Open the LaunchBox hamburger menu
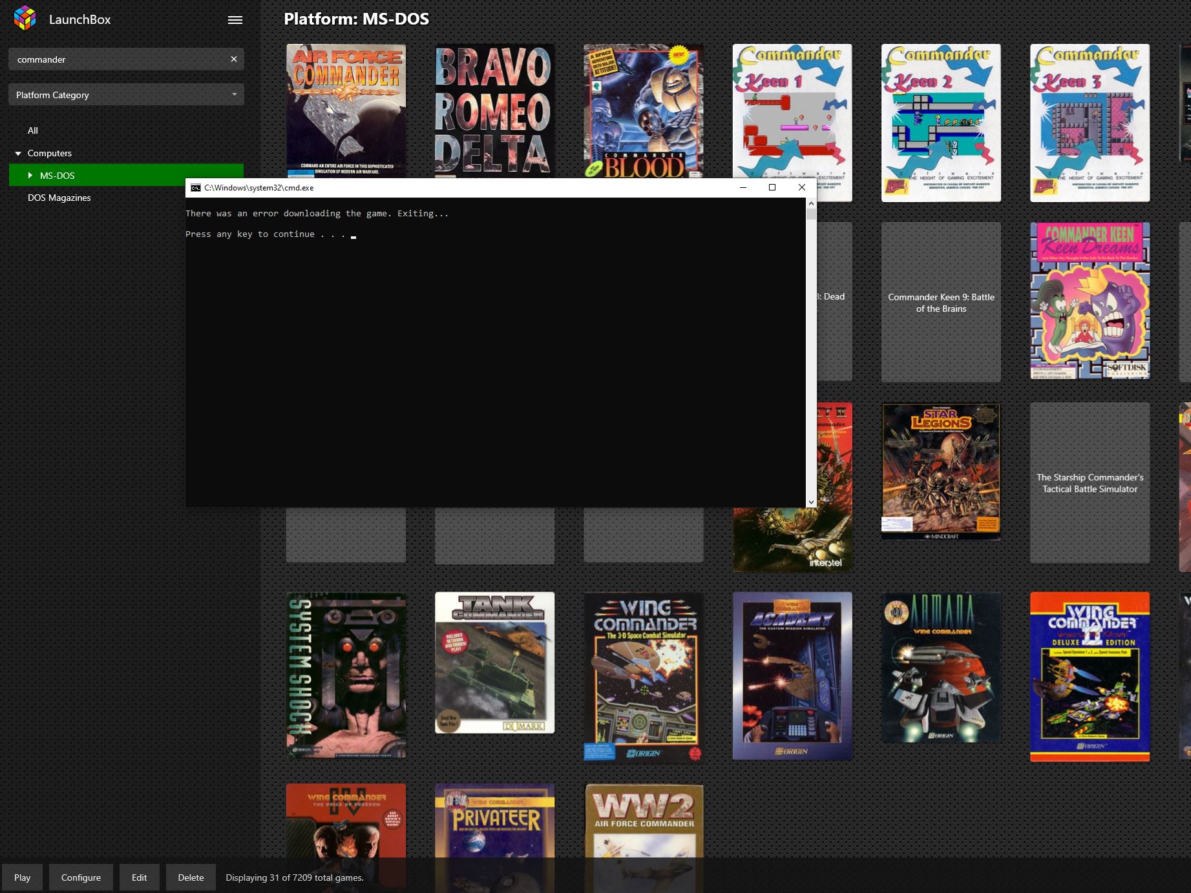The height and width of the screenshot is (893, 1191). pyautogui.click(x=235, y=20)
